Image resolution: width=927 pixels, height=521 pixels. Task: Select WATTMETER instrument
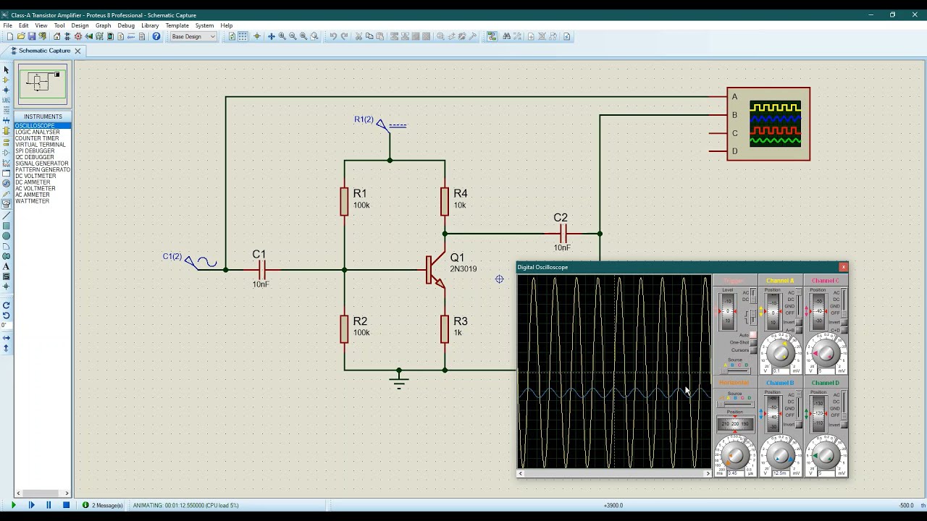pyautogui.click(x=32, y=201)
